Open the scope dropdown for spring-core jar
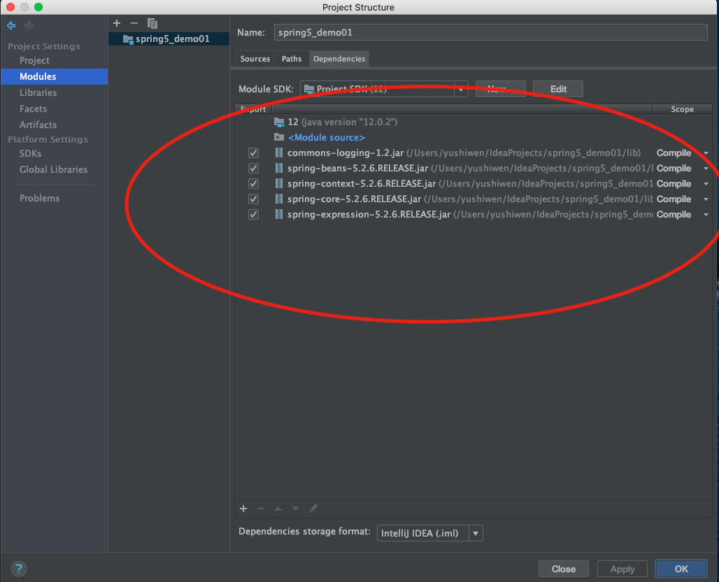This screenshot has width=719, height=582. point(706,199)
